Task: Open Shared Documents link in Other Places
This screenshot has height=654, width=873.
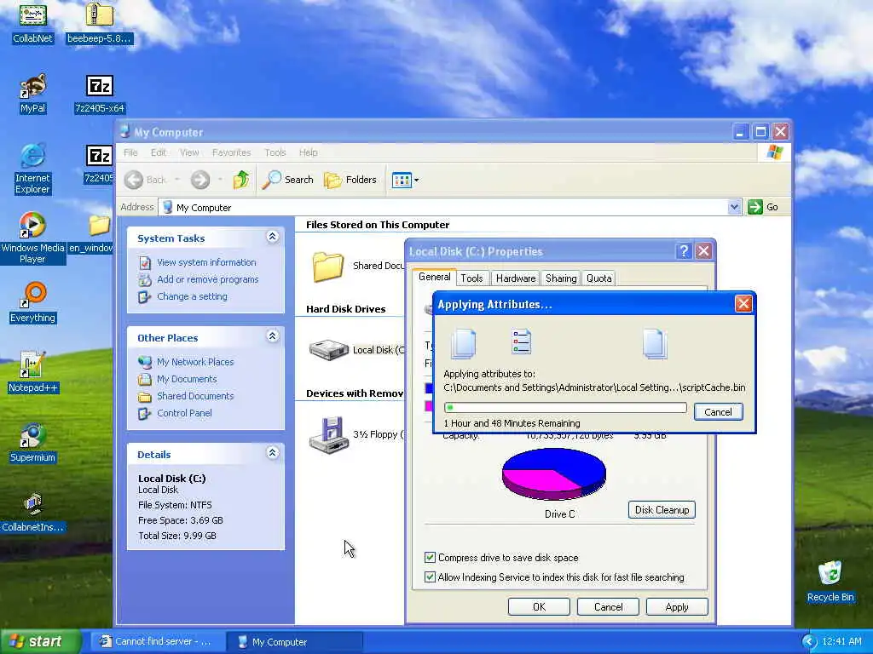Action: (x=195, y=396)
